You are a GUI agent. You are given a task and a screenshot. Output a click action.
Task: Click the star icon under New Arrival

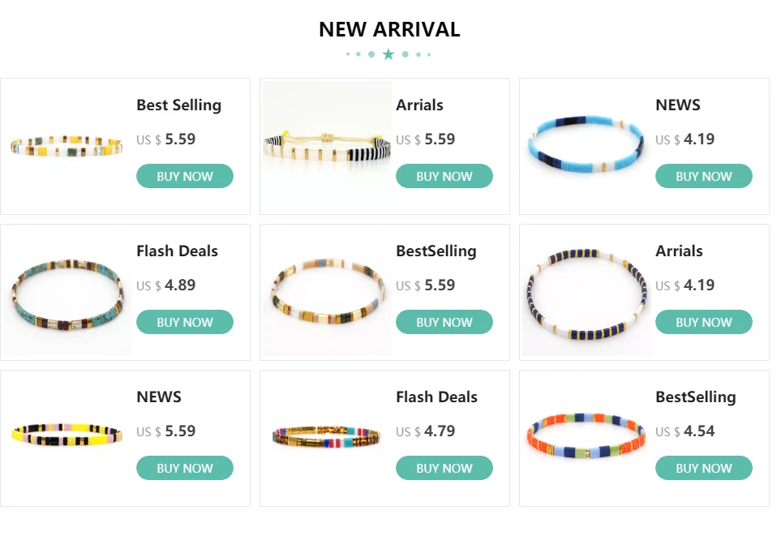pyautogui.click(x=388, y=54)
